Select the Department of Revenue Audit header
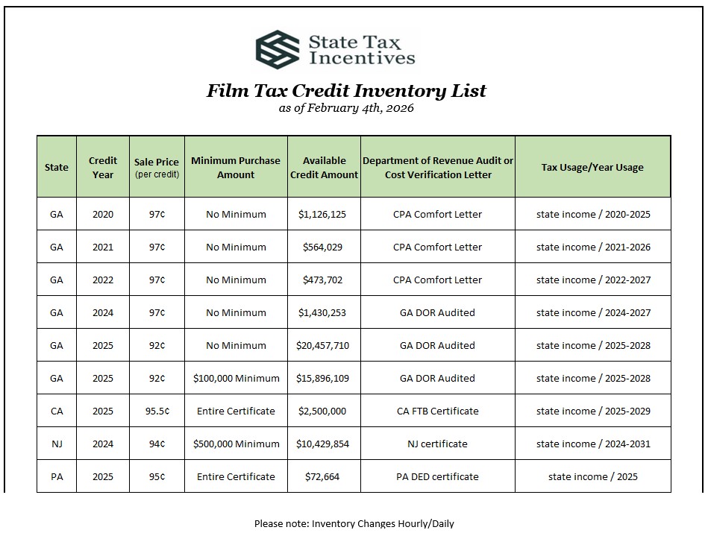708x533 pixels. tap(438, 168)
